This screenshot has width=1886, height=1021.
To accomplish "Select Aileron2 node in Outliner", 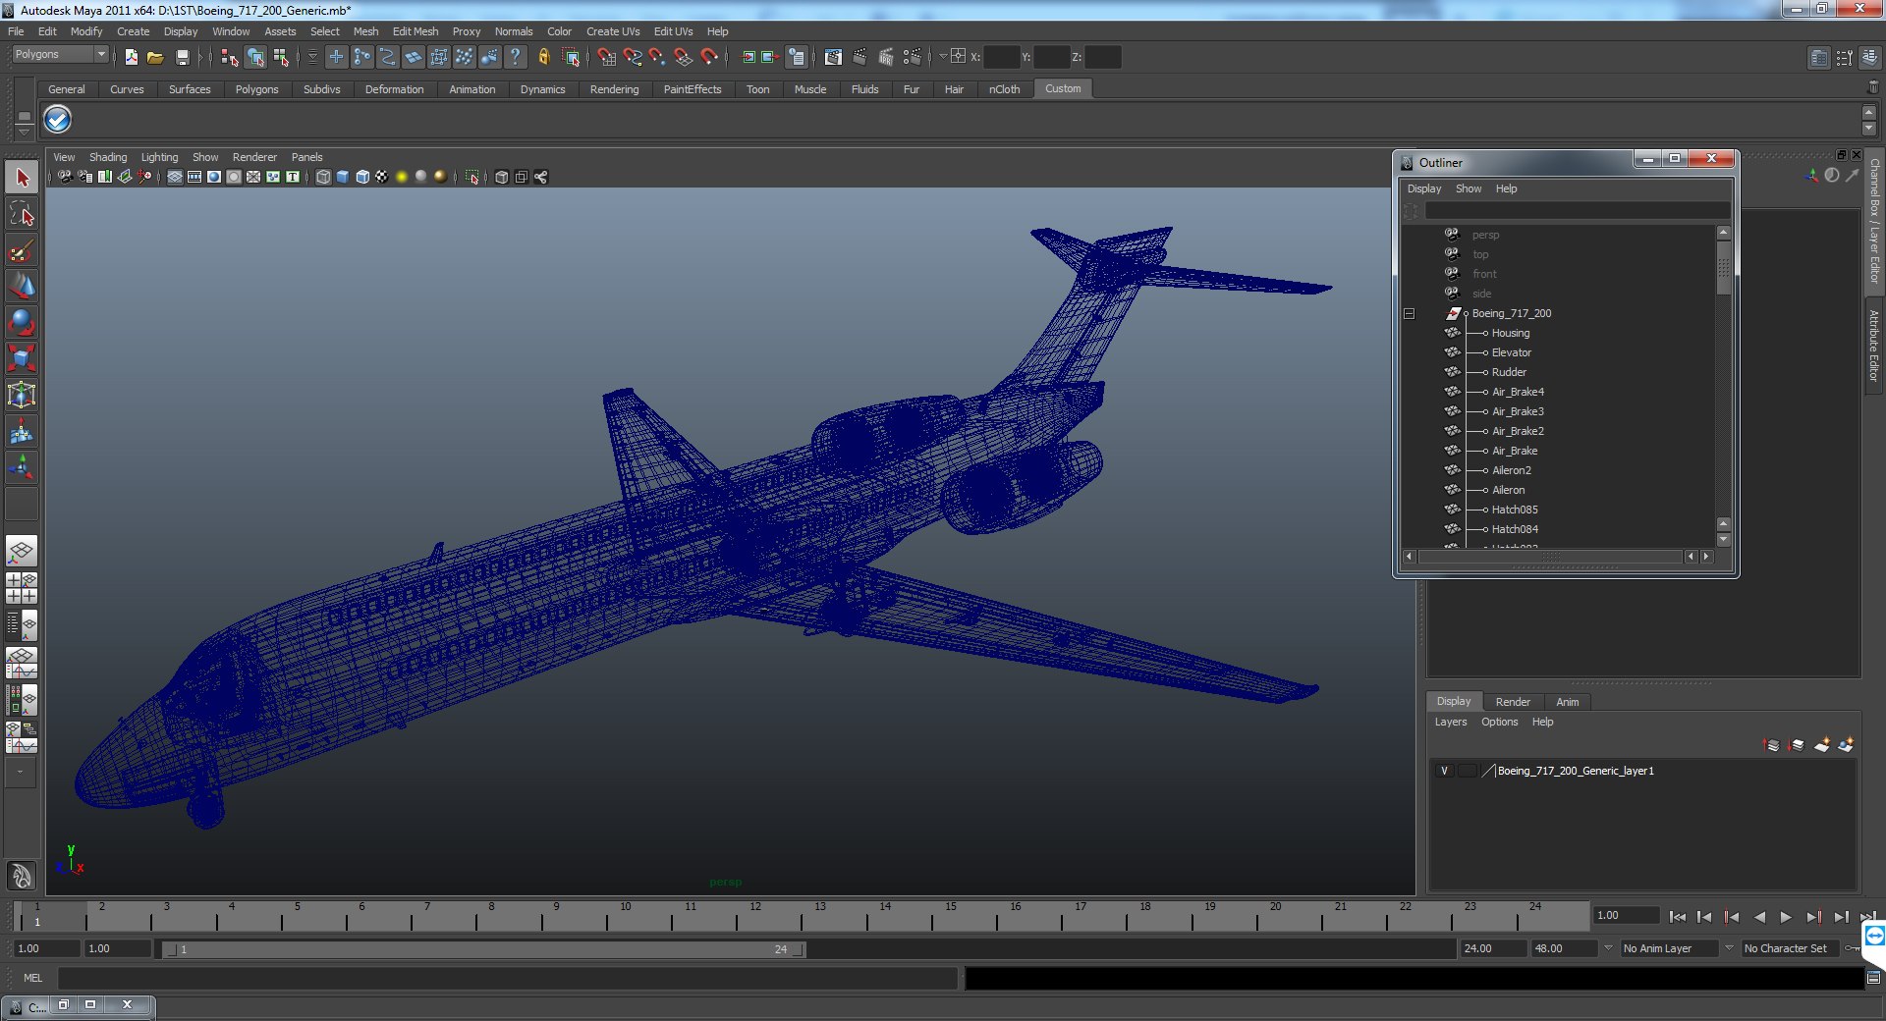I will pyautogui.click(x=1512, y=470).
